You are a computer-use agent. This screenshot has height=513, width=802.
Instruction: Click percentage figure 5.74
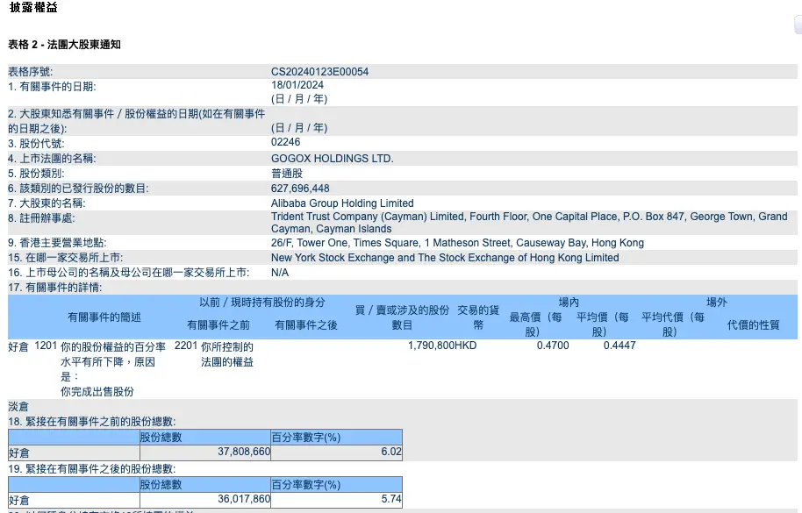[x=391, y=499]
